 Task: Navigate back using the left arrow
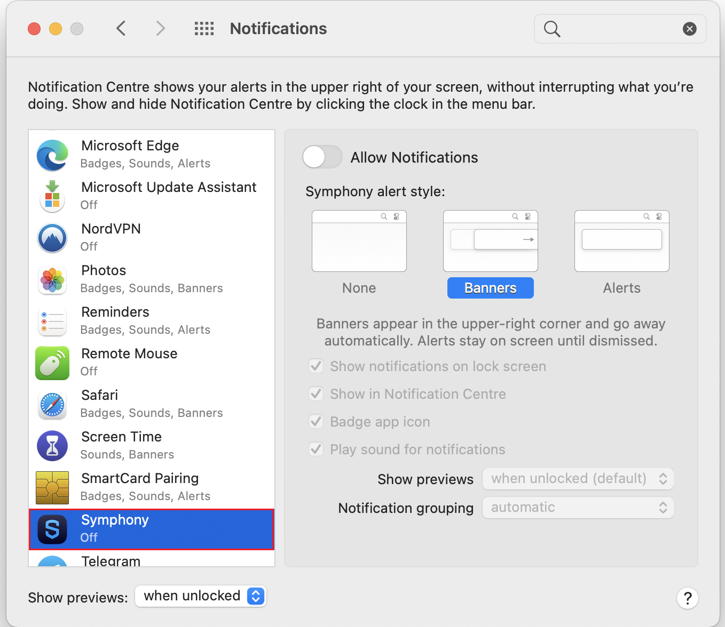121,28
